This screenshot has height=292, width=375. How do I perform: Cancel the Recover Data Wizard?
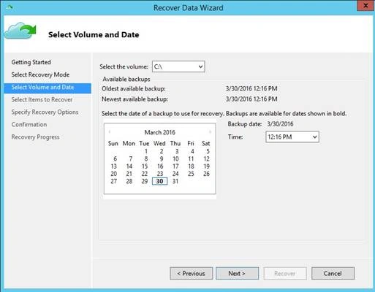(x=333, y=273)
